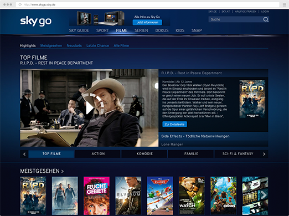This screenshot has width=289, height=216.
Task: Click the Jetzt informieren button
Action: pos(147,22)
